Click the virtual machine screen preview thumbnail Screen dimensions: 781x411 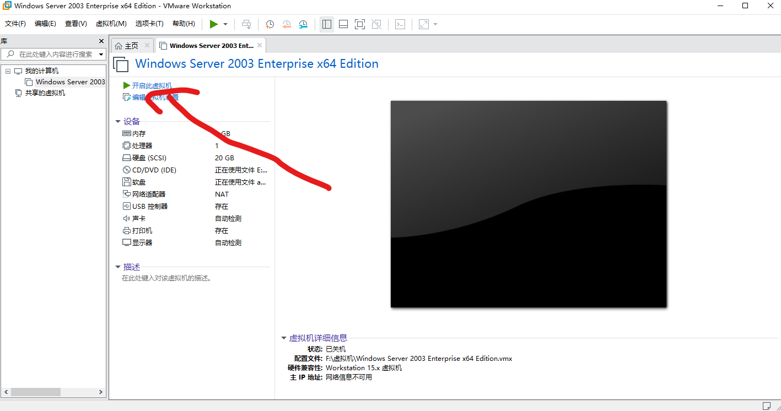point(529,204)
